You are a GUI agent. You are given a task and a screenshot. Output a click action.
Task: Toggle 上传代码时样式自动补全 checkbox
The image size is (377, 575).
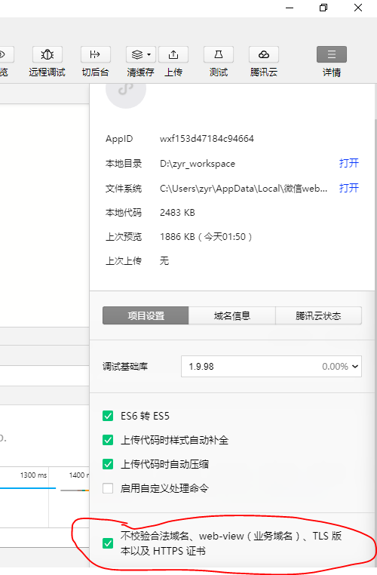pos(108,440)
